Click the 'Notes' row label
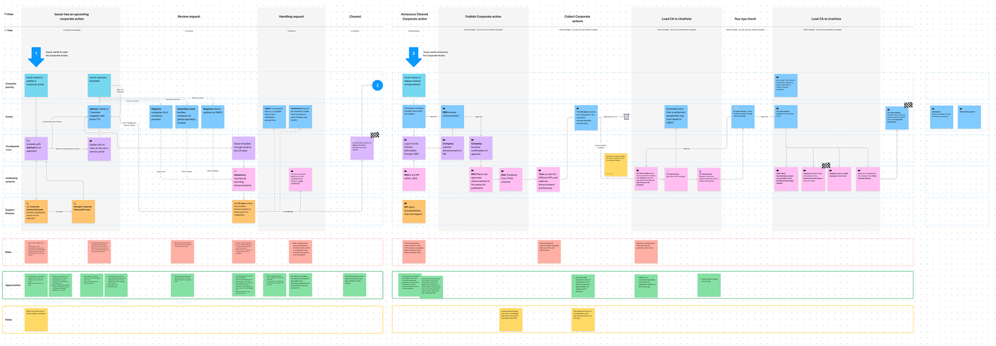 [x=8, y=320]
